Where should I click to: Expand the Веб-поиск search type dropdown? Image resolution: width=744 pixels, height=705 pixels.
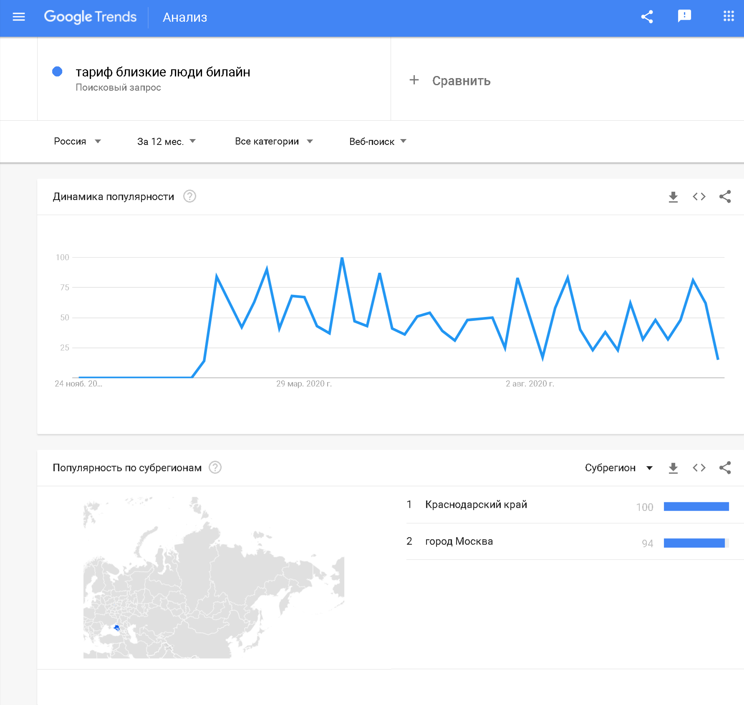[x=377, y=142]
